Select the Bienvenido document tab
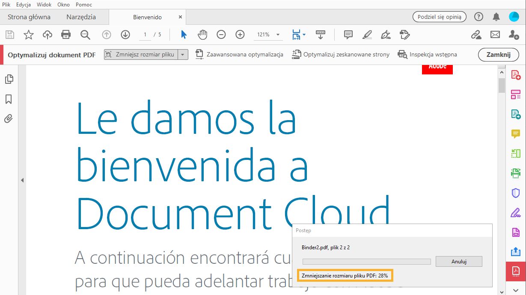526x295 pixels. [x=147, y=17]
